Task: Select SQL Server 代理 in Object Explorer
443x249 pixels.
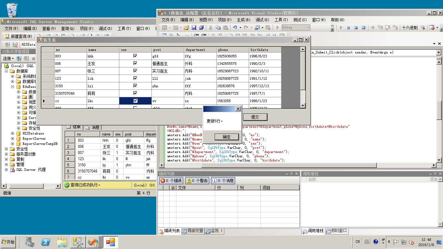Action: point(31,170)
